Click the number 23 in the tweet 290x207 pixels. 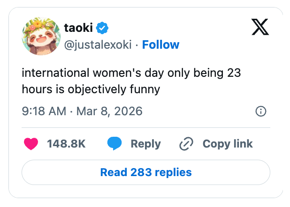tap(233, 74)
